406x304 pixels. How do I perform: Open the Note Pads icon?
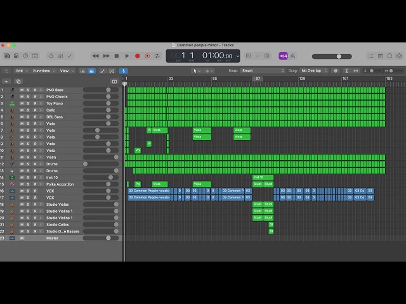[x=381, y=56]
